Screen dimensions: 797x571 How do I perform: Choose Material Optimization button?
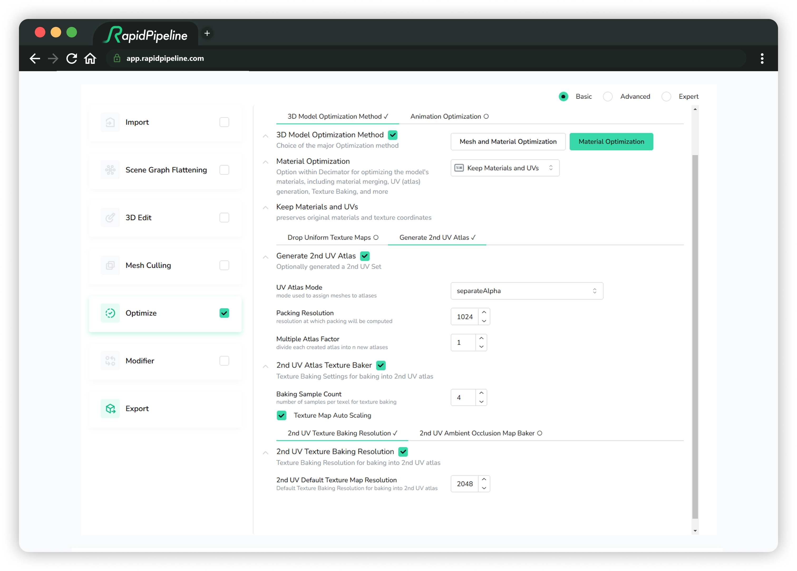pyautogui.click(x=611, y=142)
